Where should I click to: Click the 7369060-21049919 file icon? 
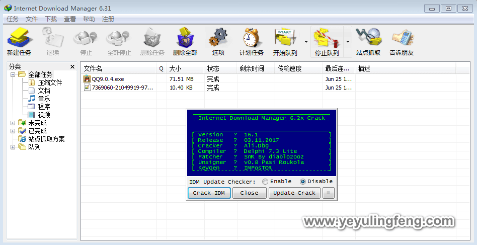pos(87,88)
